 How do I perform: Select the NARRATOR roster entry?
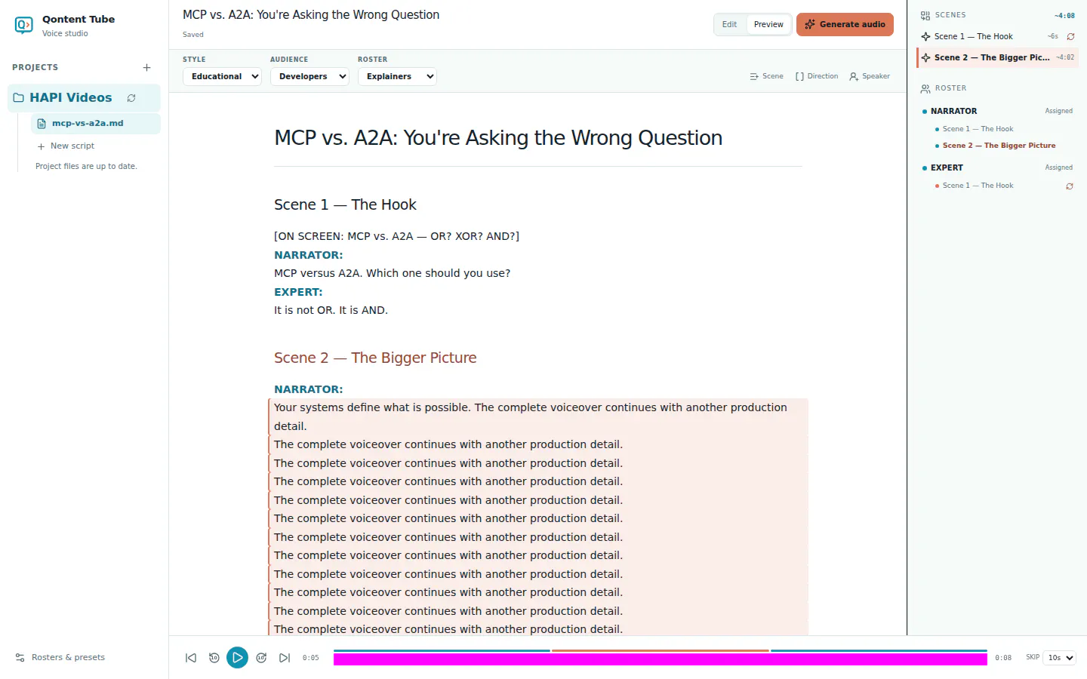coord(997,112)
